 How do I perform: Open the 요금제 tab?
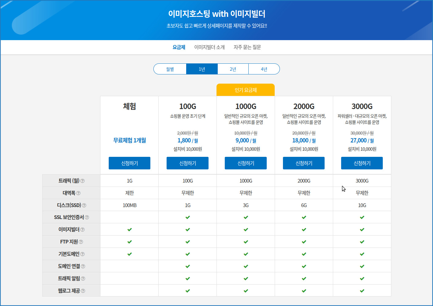pos(179,47)
